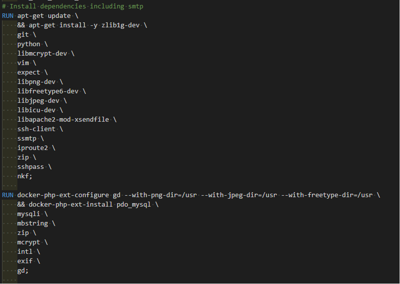Image resolution: width=400 pixels, height=284 pixels.
Task: Click the libfreetype6-dev text
Action: [x=48, y=91]
